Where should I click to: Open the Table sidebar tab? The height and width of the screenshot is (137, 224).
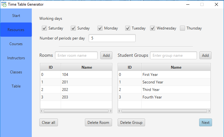[16, 86]
